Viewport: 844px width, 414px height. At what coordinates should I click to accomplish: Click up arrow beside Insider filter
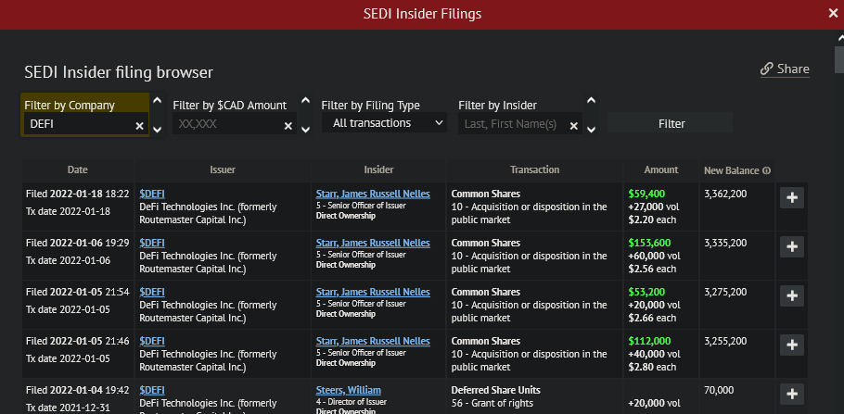[591, 101]
